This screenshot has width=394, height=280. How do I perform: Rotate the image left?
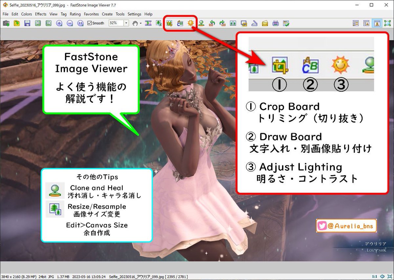(x=212, y=23)
